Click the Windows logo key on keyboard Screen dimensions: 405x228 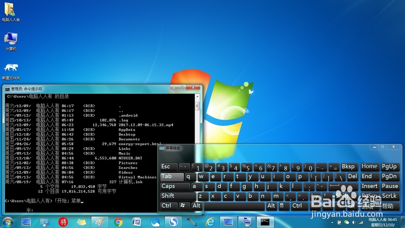coord(183,206)
